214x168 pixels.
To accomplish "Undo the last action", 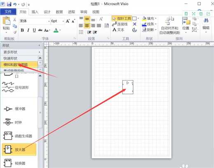I will click(x=15, y=5).
